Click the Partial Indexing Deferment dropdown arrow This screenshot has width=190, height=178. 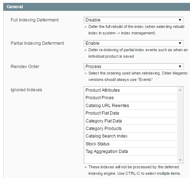click(180, 43)
